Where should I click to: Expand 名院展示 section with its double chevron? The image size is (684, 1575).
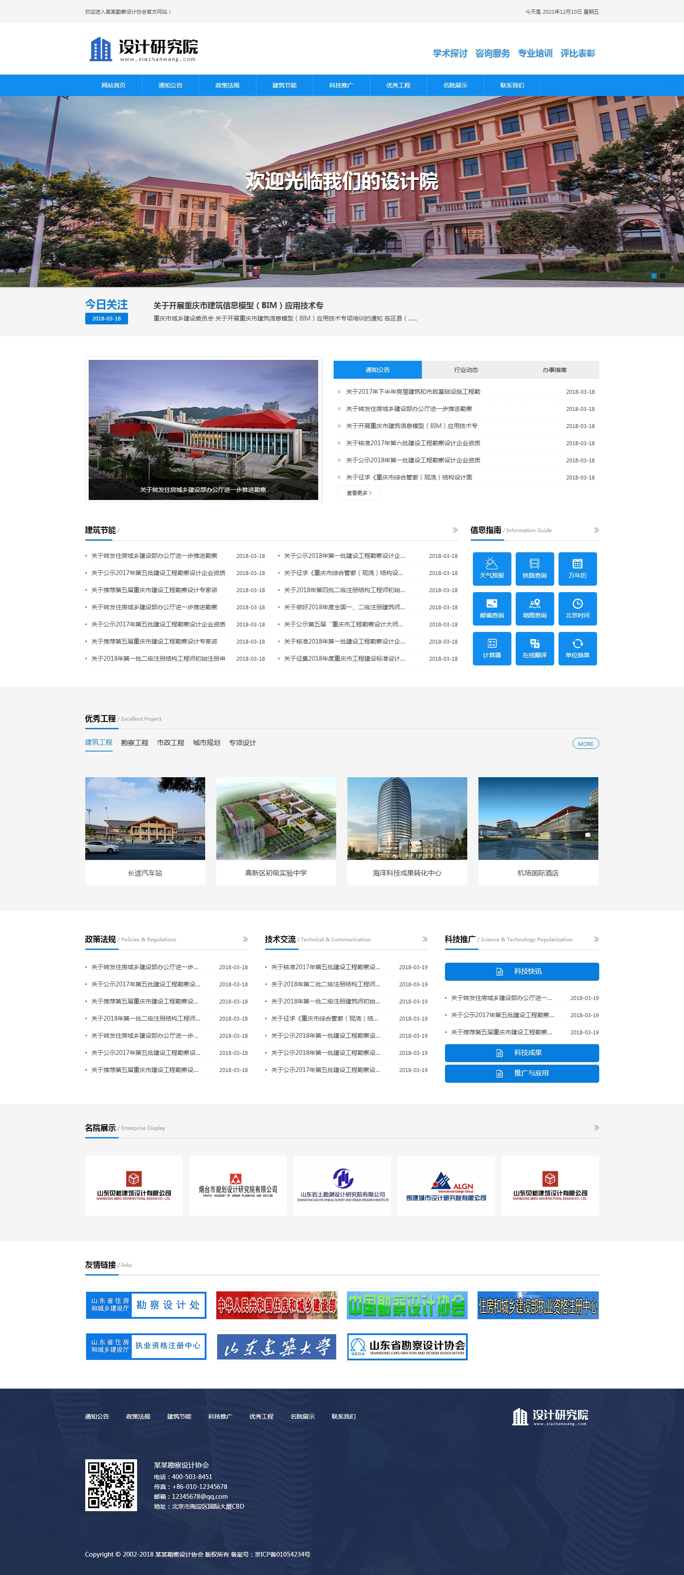pos(596,1127)
